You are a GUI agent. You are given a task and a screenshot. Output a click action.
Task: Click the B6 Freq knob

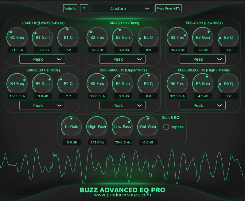pyautogui.click(x=177, y=83)
